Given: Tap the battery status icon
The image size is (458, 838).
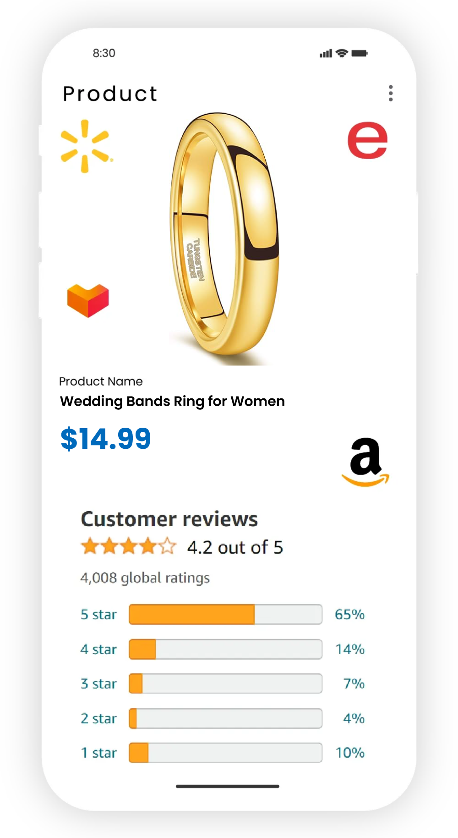Looking at the screenshot, I should pos(360,53).
